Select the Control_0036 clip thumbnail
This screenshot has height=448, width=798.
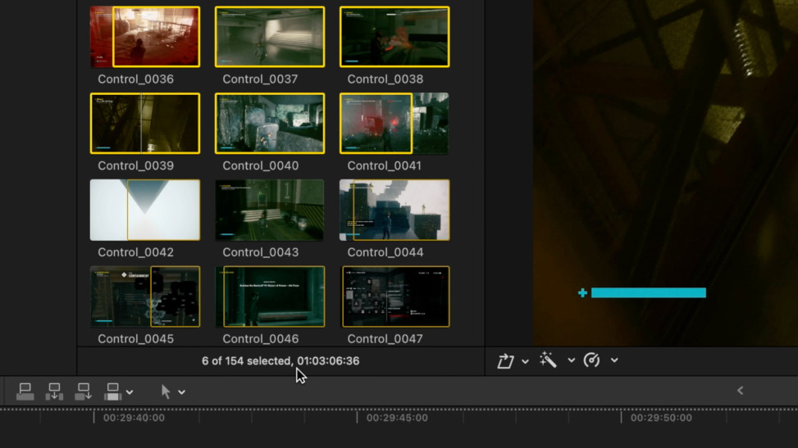(145, 37)
